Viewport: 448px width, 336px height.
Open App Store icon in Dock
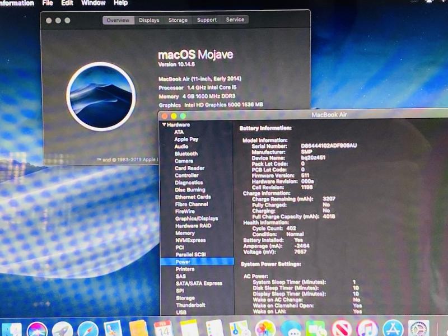393,329
